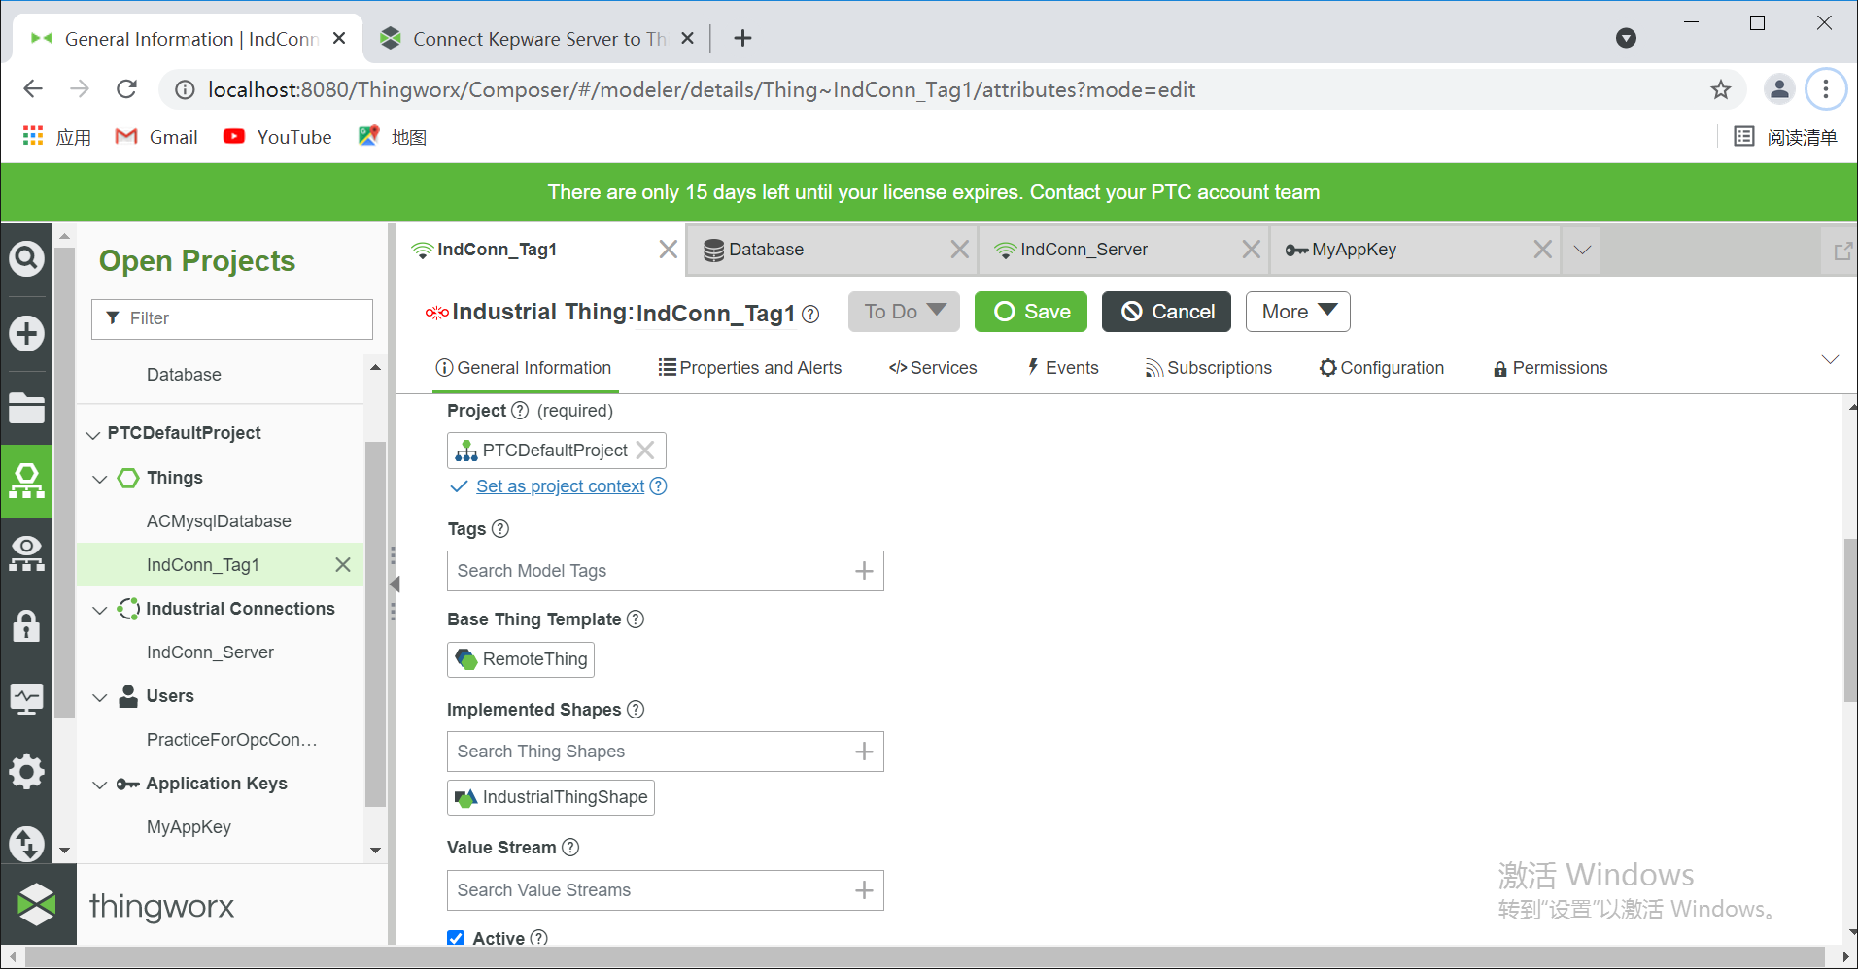Screen dimensions: 1858x969
Task: Select IndConn_Server in the project tree
Action: coord(209,652)
